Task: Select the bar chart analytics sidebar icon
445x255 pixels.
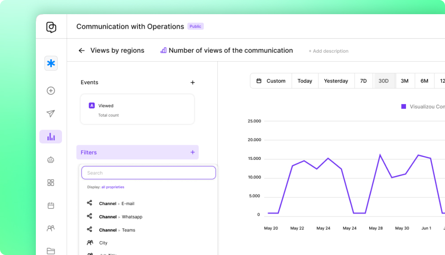Action: click(51, 137)
